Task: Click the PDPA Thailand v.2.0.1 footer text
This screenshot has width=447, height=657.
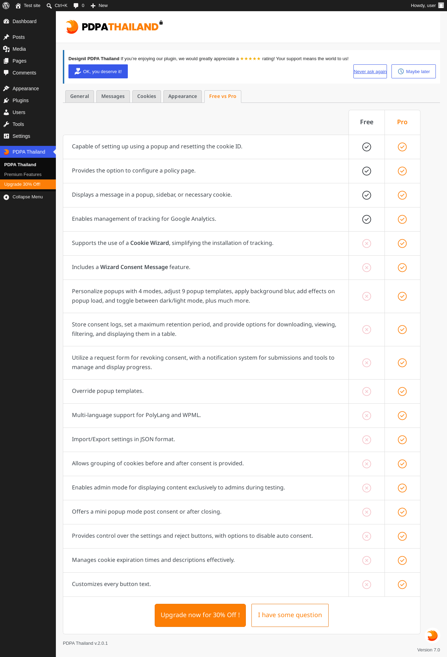Action: [x=85, y=643]
